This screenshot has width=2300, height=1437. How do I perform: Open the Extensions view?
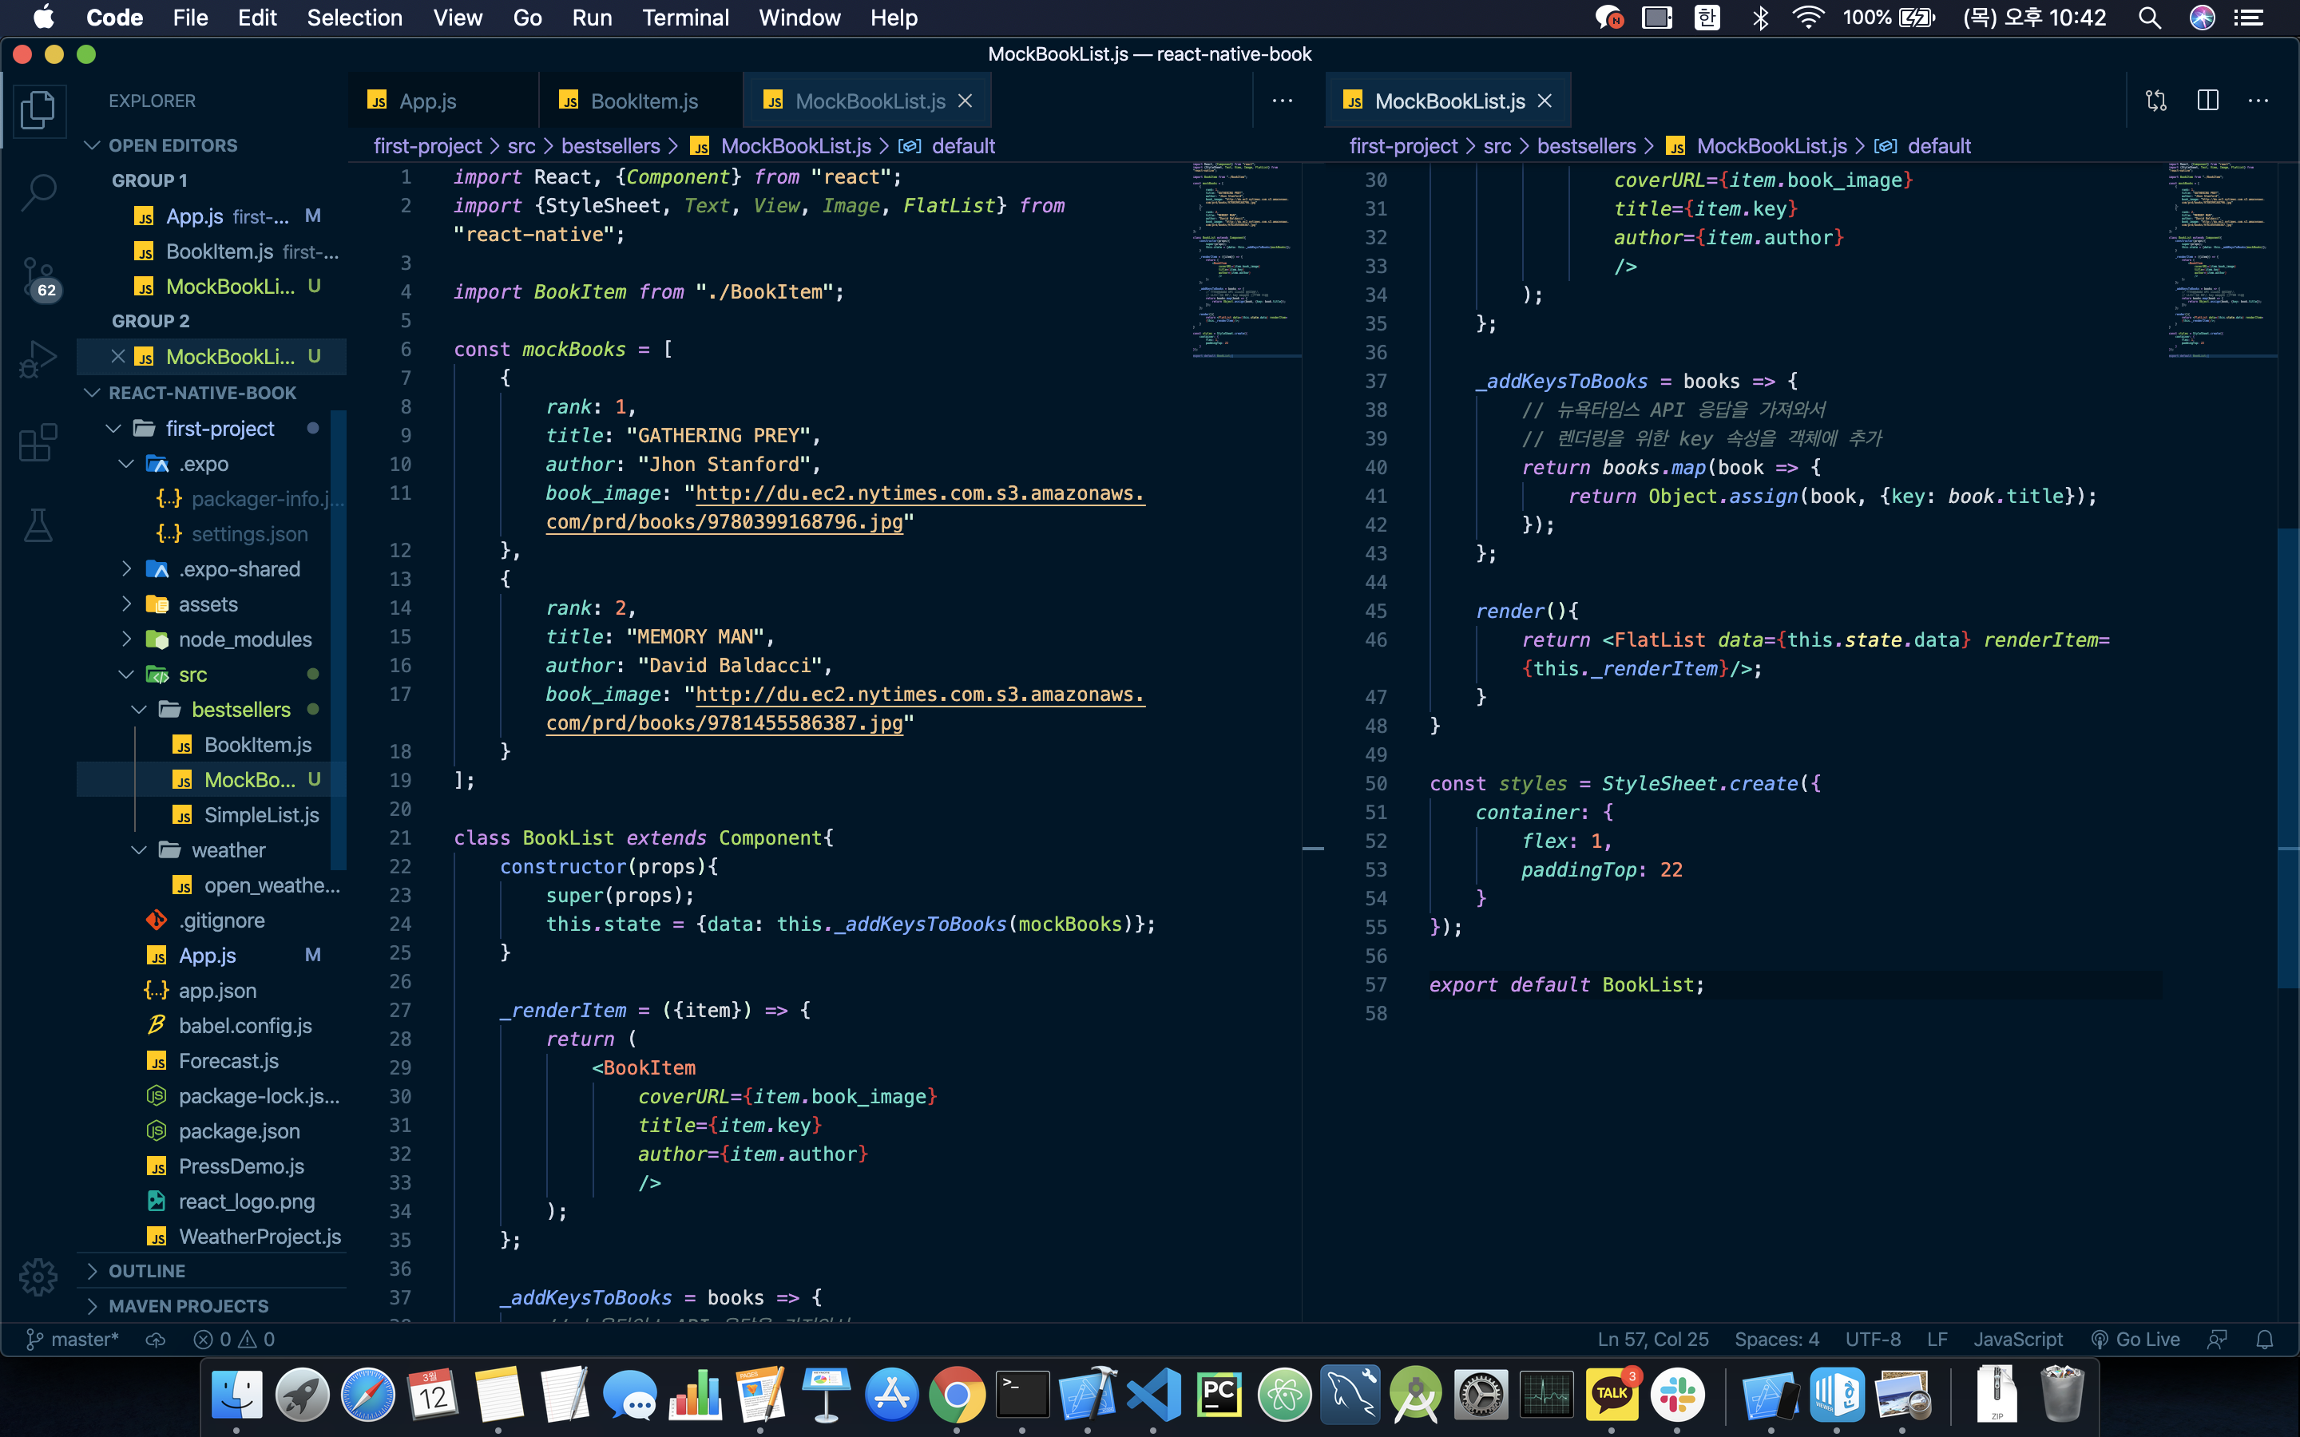[38, 443]
